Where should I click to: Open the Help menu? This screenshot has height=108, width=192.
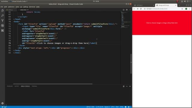pos(38,7)
